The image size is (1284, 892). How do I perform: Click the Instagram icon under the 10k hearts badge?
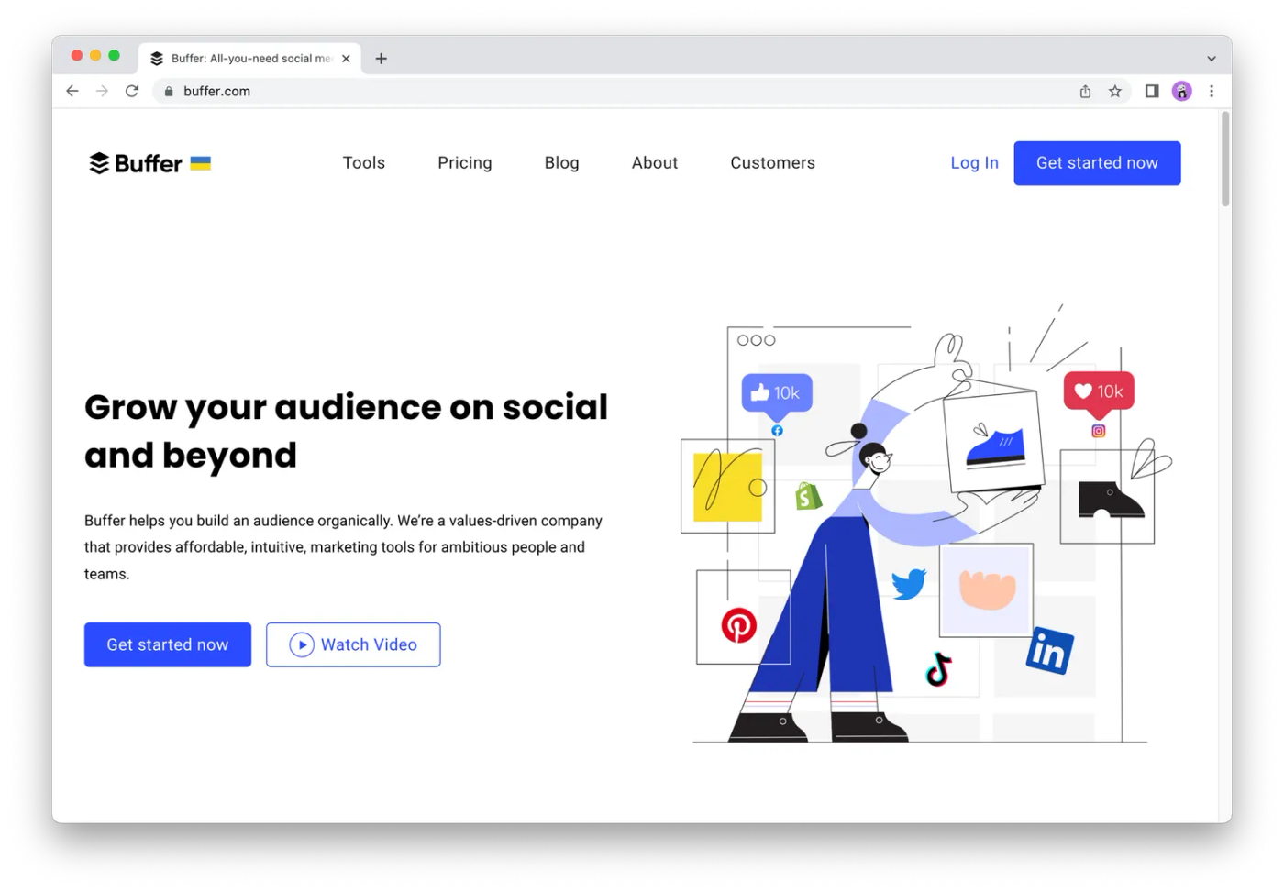click(1098, 431)
